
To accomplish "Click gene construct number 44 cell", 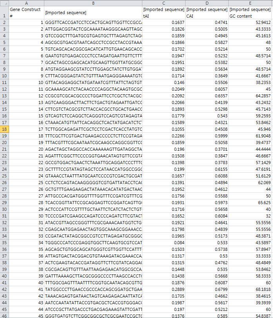I will [x=26, y=309].
